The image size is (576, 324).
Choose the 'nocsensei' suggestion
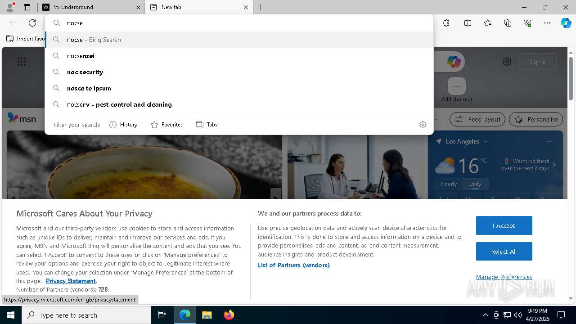[239, 56]
